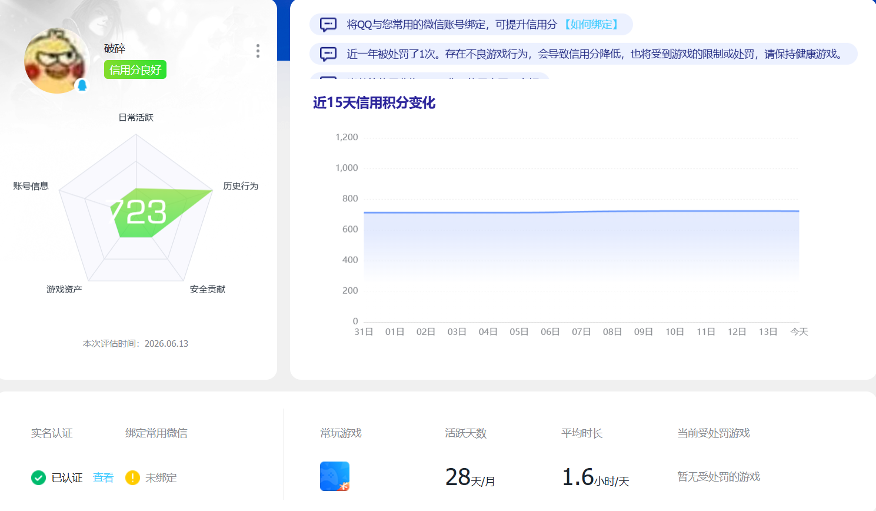Click the 1.6小时/天 average duration value
This screenshot has width=876, height=511.
(595, 477)
